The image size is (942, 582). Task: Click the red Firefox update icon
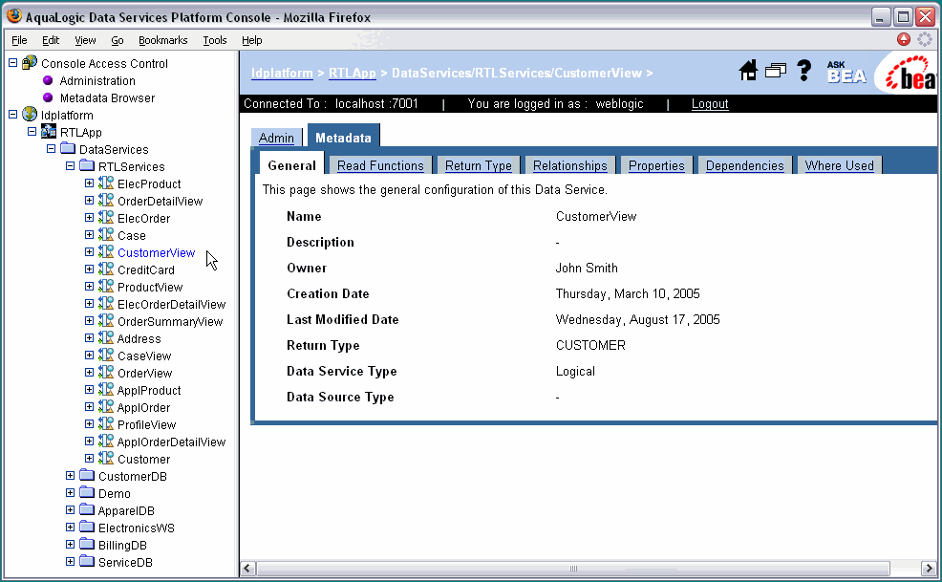pyautogui.click(x=904, y=40)
